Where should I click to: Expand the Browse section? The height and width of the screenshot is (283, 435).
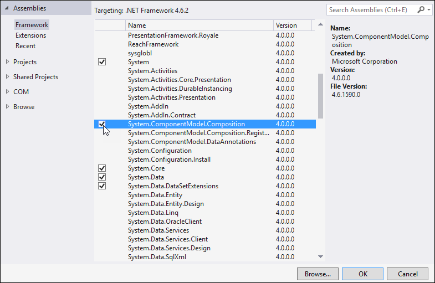[7, 107]
